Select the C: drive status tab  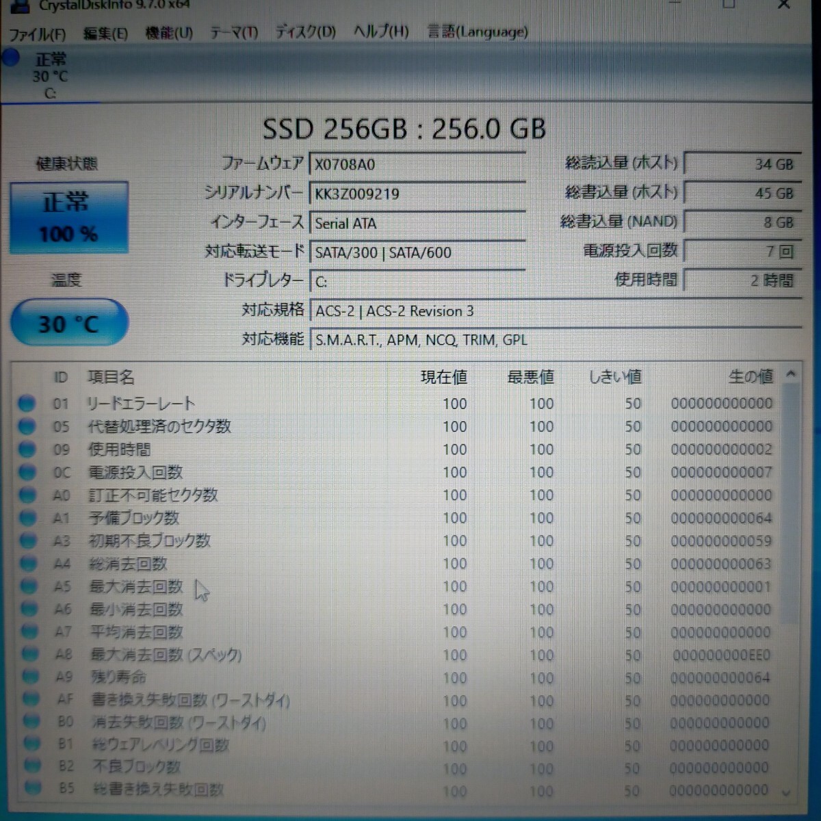pyautogui.click(x=51, y=75)
